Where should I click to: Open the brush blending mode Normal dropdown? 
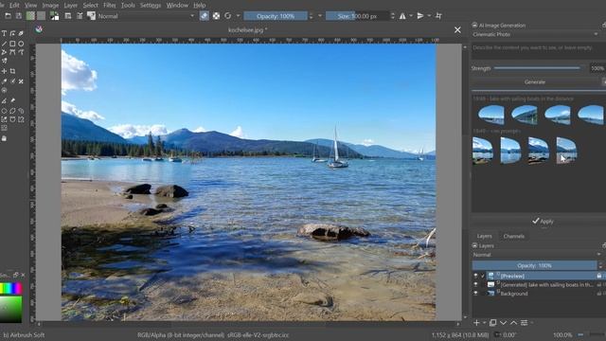pyautogui.click(x=146, y=16)
